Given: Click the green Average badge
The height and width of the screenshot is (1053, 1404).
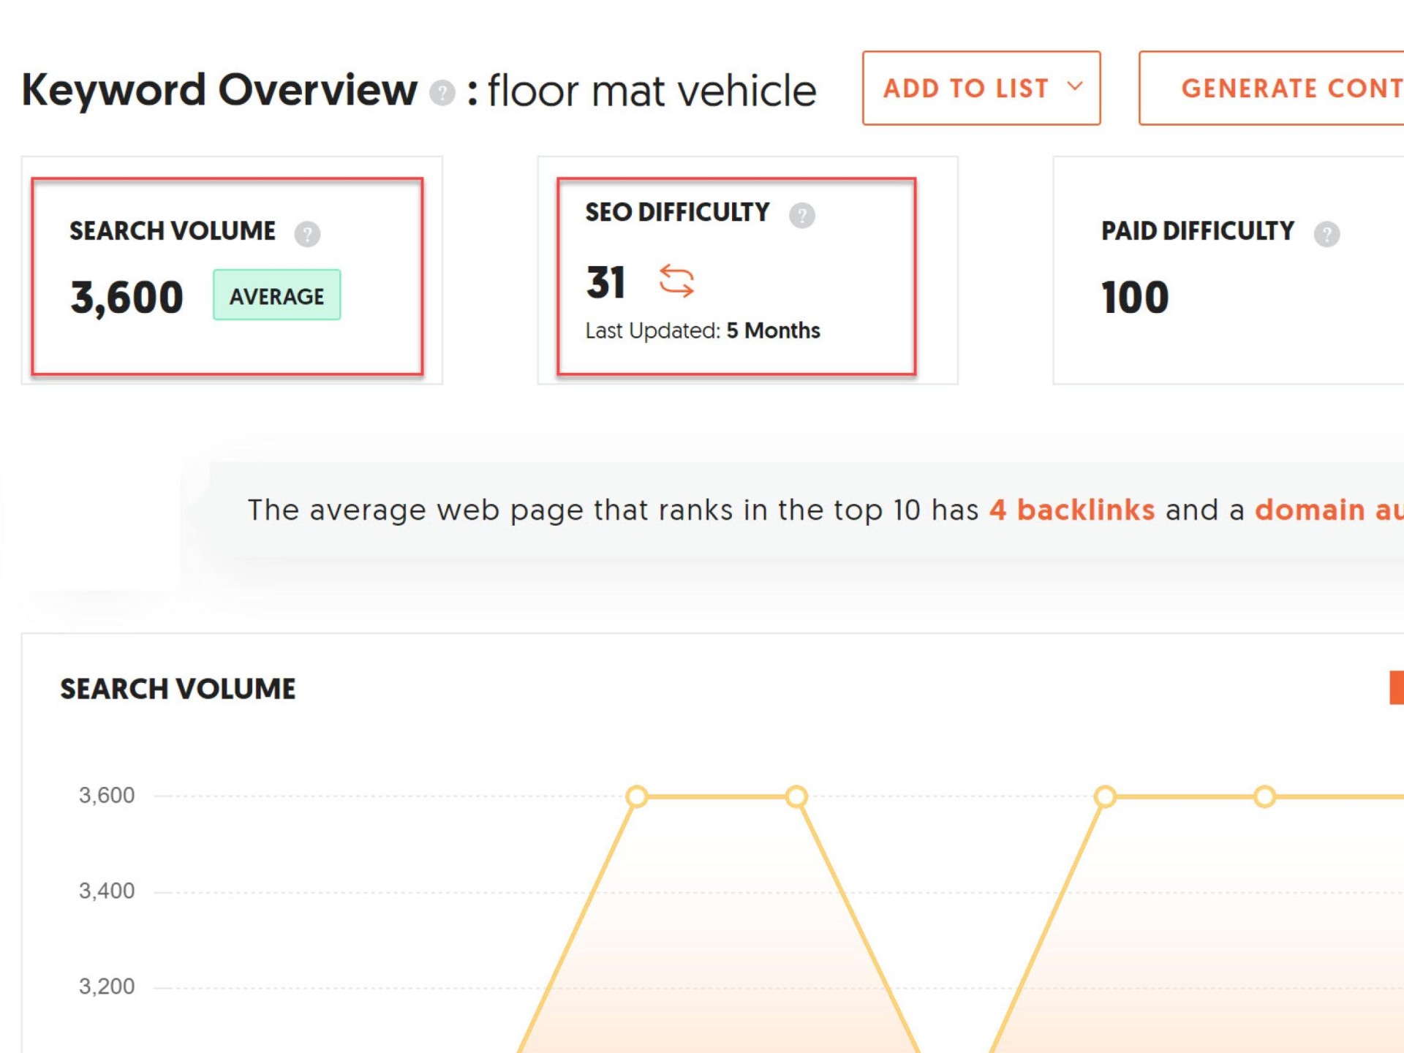Looking at the screenshot, I should coord(276,295).
